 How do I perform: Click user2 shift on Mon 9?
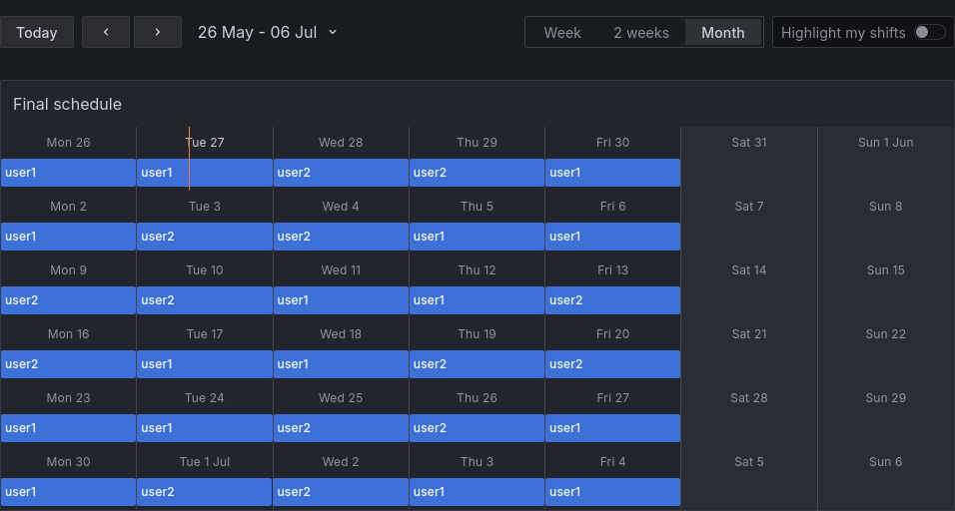tap(68, 300)
